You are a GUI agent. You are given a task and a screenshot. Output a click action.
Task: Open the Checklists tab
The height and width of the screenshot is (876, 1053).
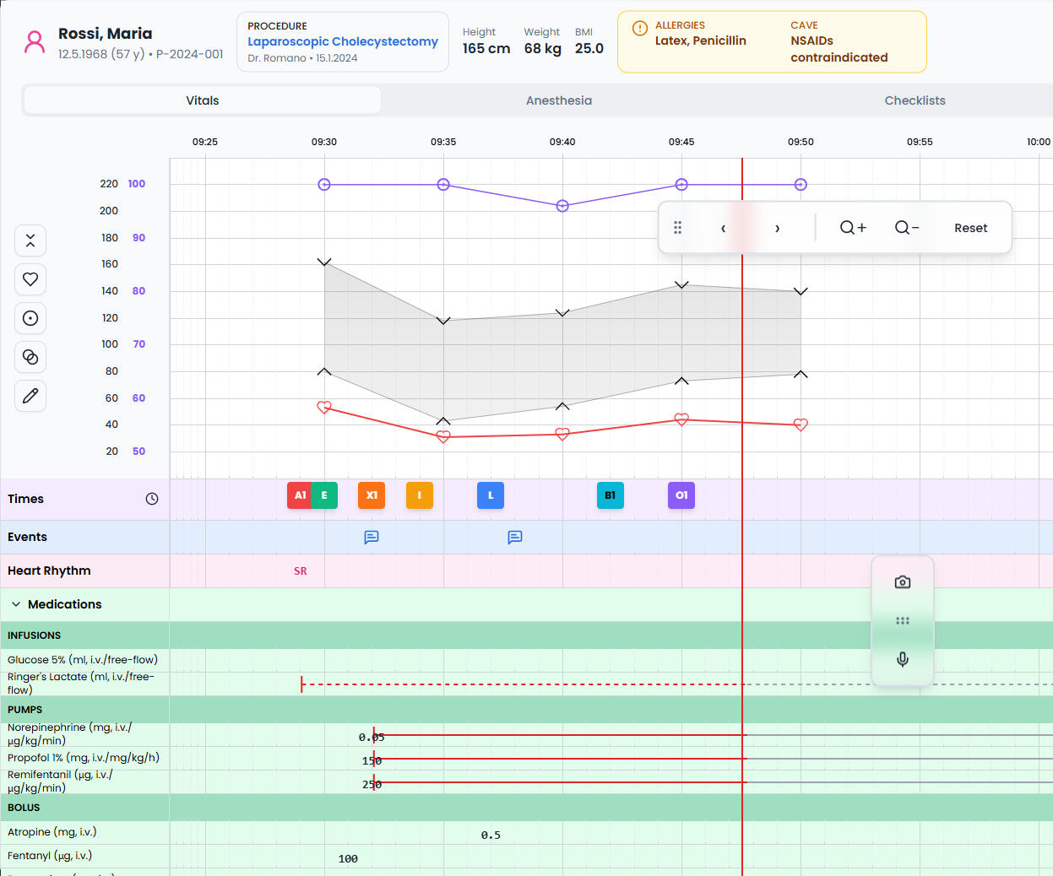coord(915,100)
